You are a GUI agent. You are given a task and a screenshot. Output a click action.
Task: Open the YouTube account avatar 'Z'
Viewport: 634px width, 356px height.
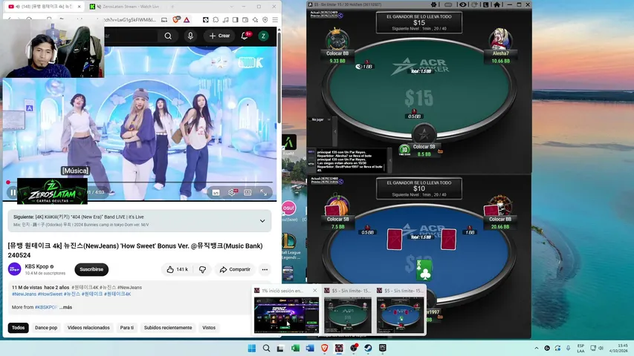coord(263,36)
